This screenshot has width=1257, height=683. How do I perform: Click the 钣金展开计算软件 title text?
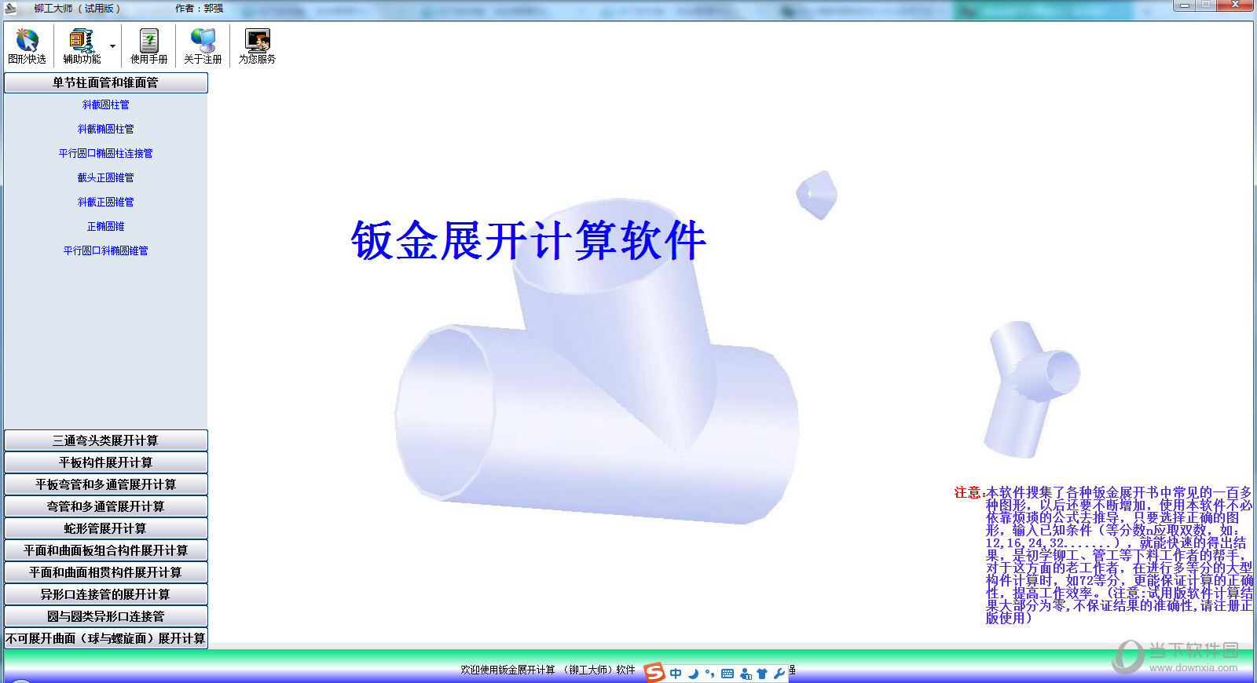[x=529, y=240]
